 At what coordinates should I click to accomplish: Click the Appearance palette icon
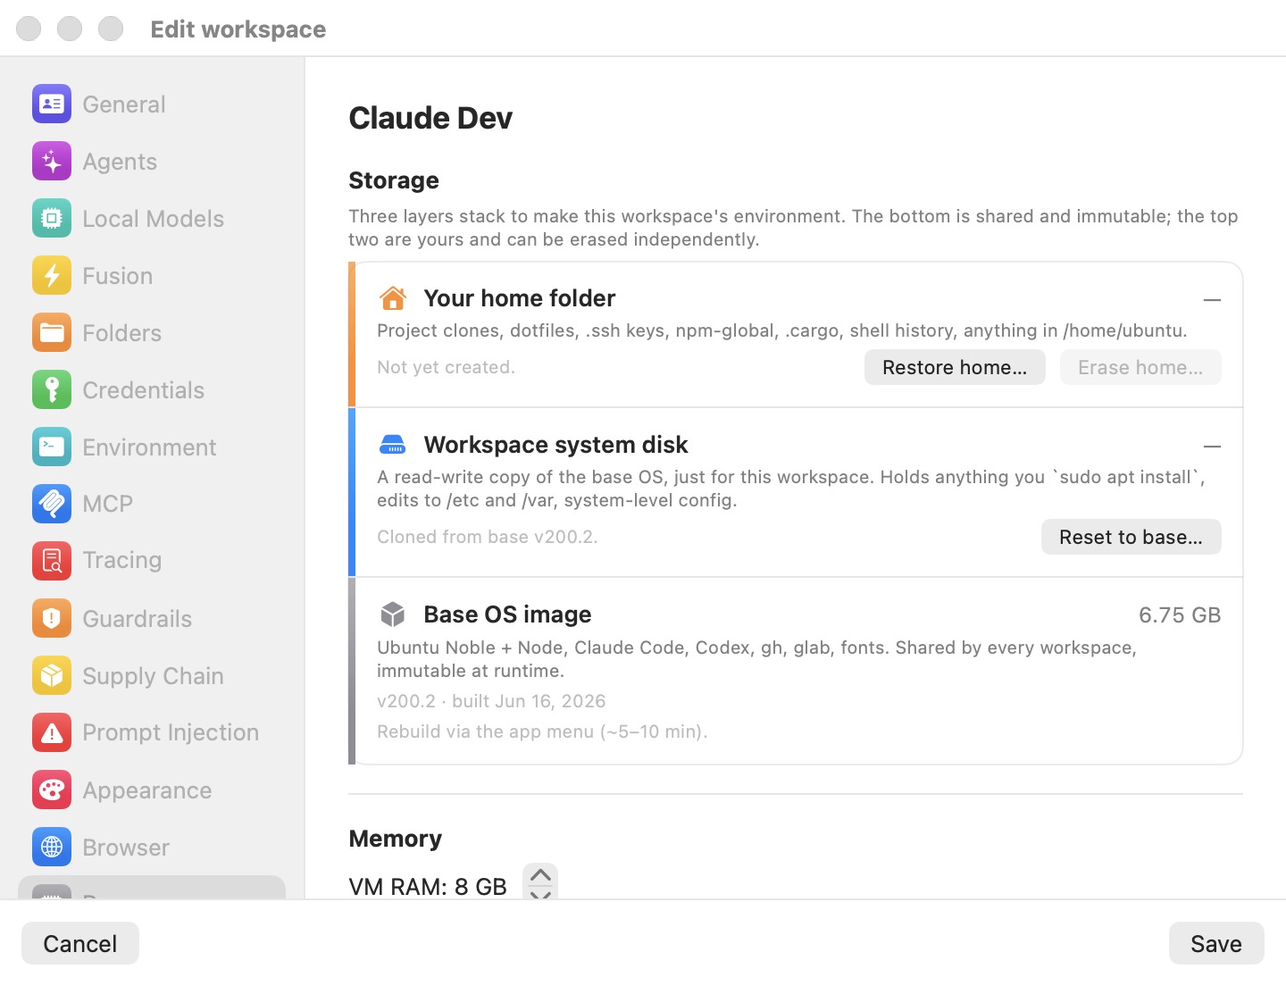(x=52, y=790)
